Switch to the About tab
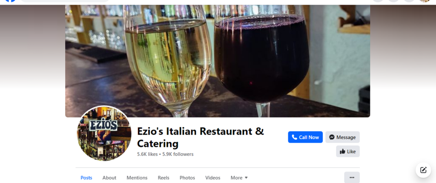 (x=109, y=178)
